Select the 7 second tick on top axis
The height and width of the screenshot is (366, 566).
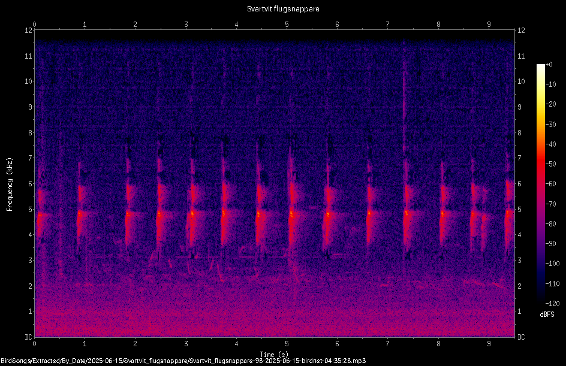click(388, 25)
